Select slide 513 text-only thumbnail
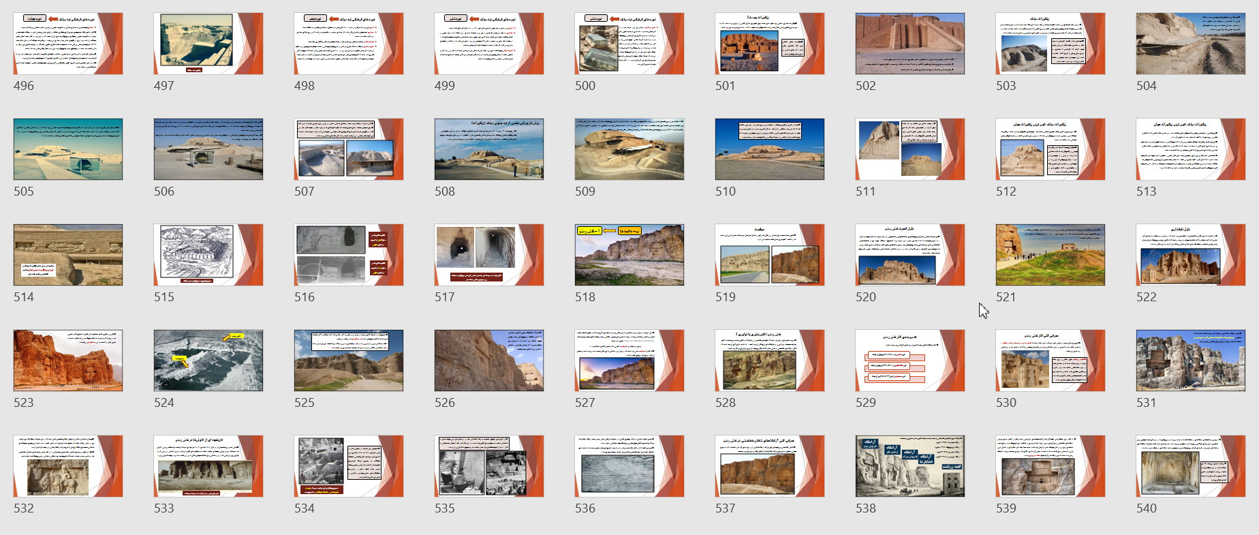This screenshot has height=535, width=1259. point(1191,149)
